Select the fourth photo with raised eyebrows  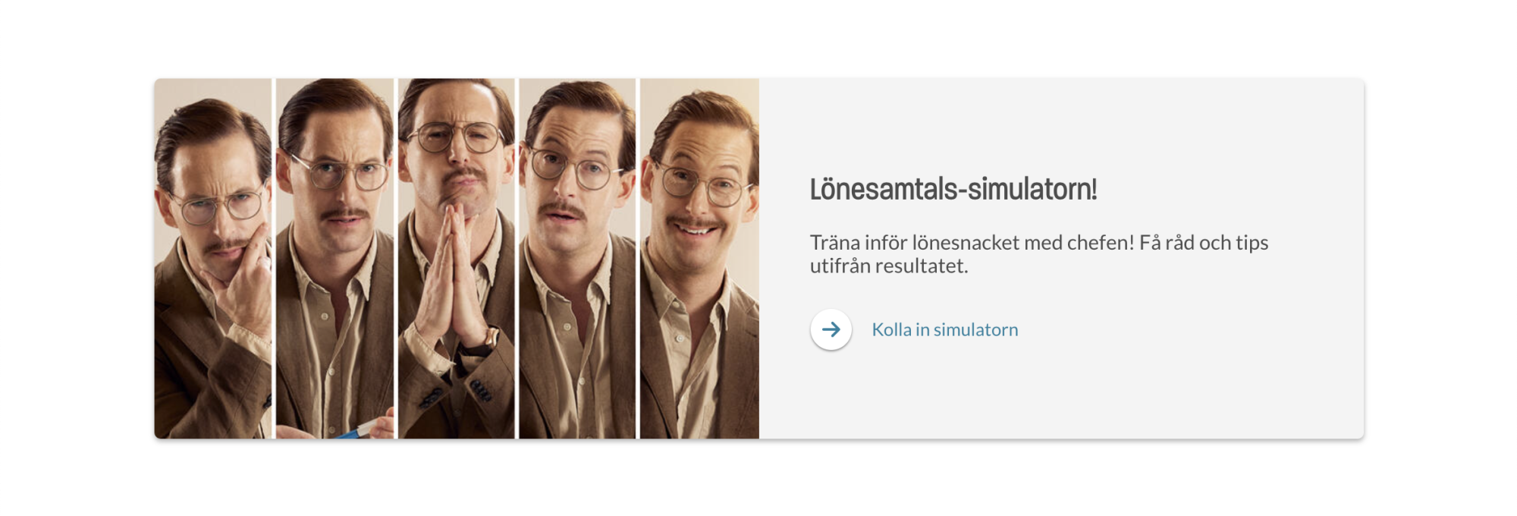(577, 258)
